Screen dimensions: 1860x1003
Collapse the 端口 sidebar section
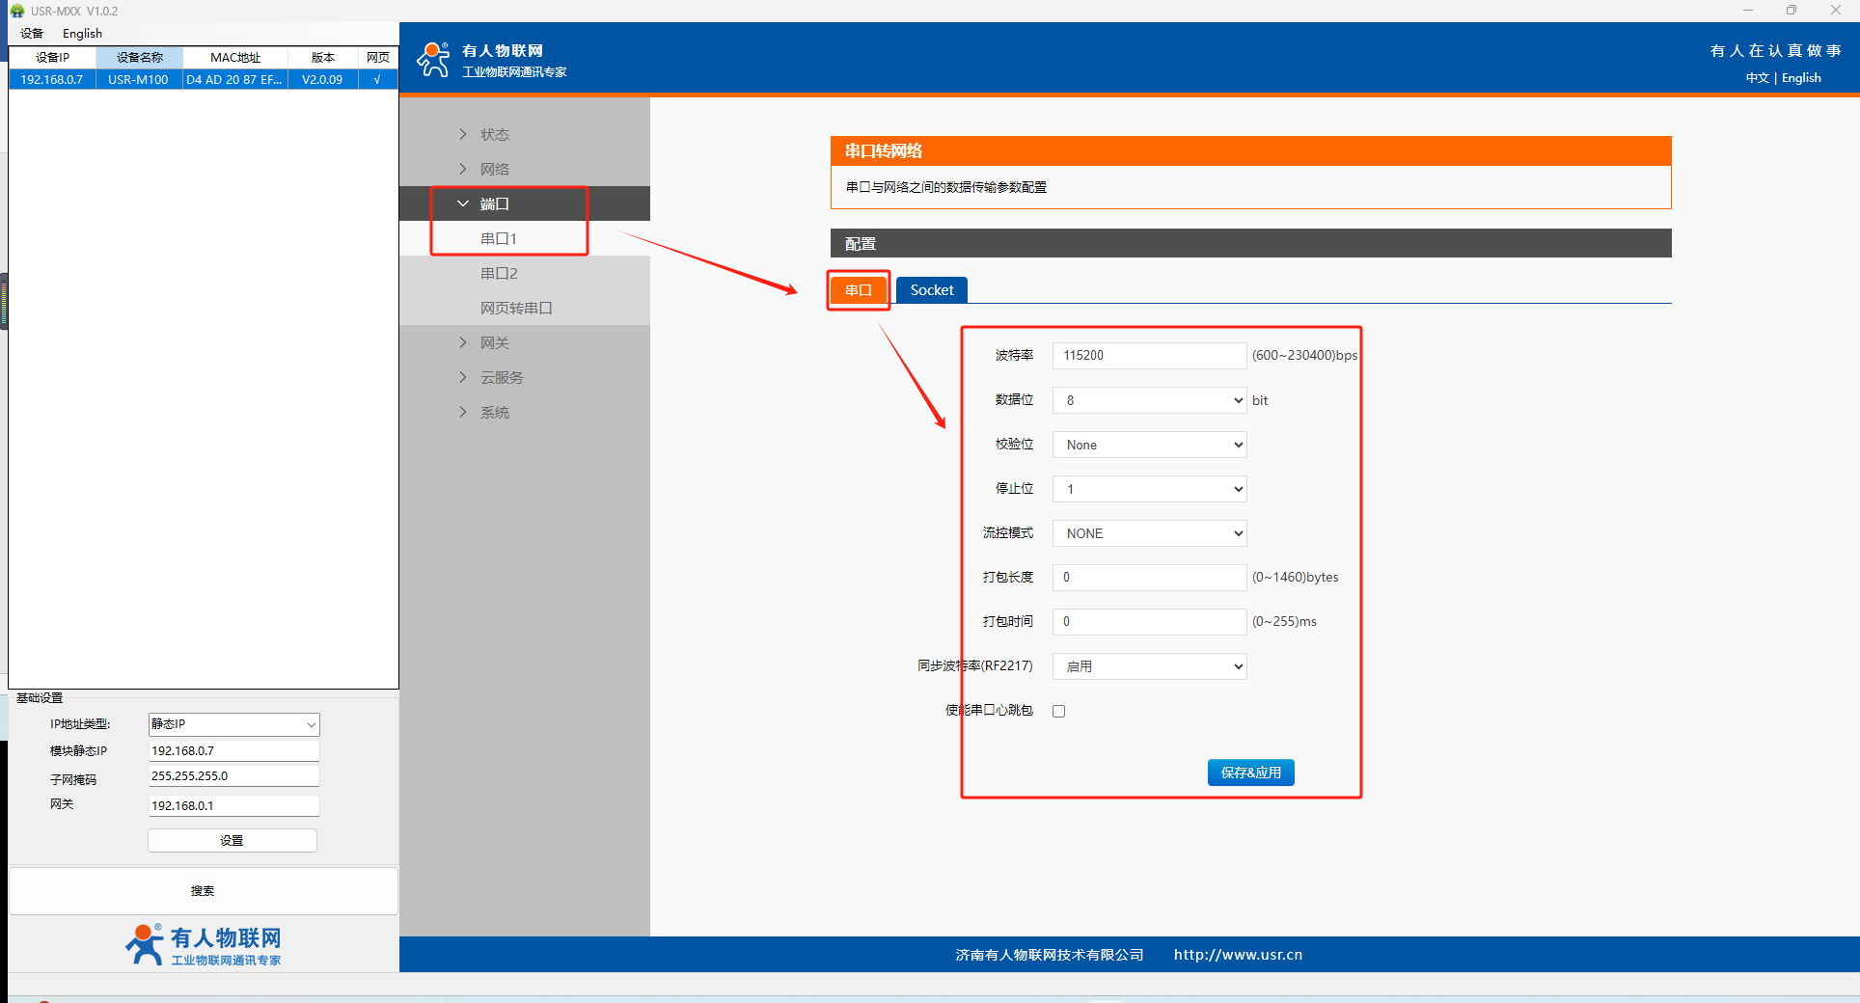(495, 203)
